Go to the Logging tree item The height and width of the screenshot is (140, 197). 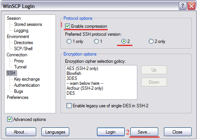[x=21, y=30]
